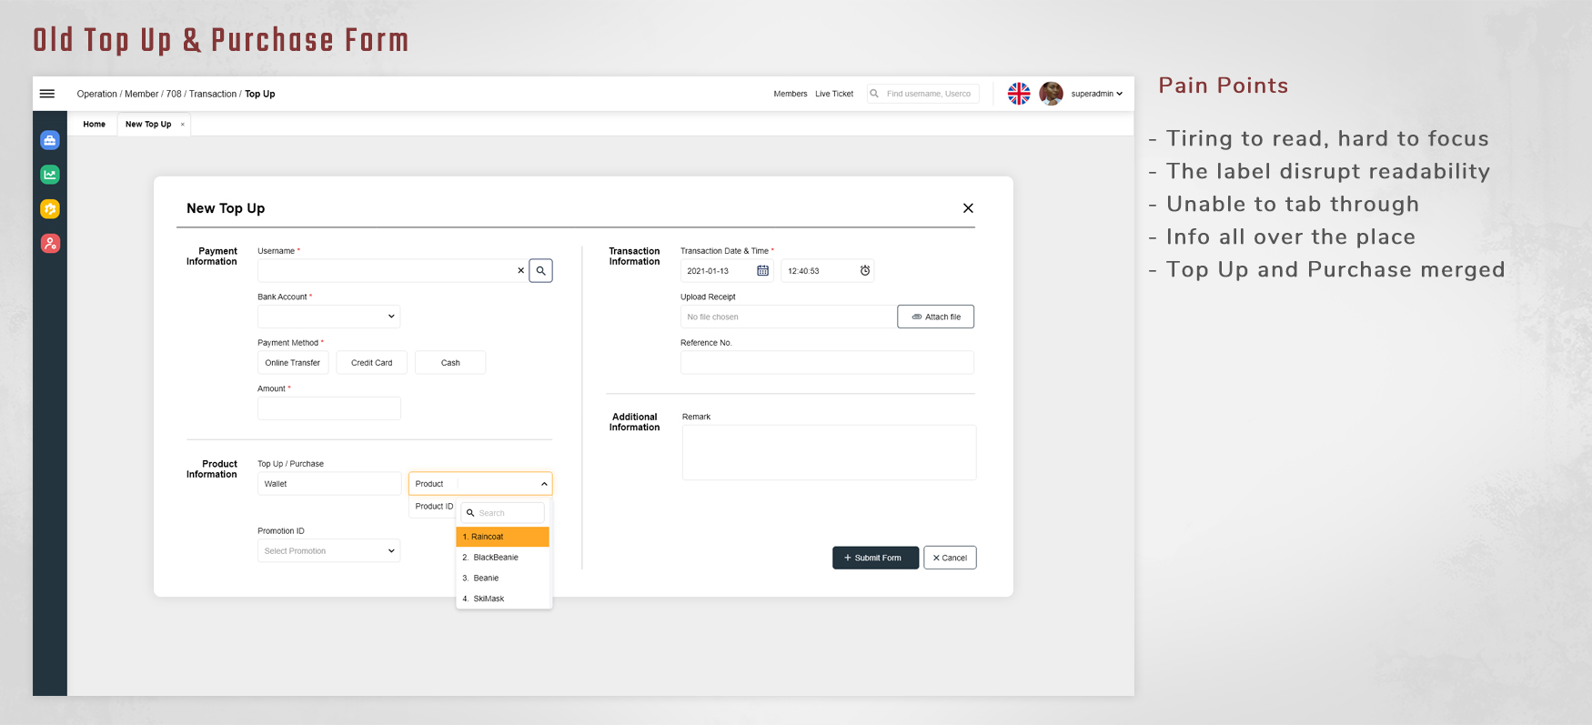Choose BlackBeanie from product list
Image resolution: width=1592 pixels, height=725 pixels.
(502, 558)
